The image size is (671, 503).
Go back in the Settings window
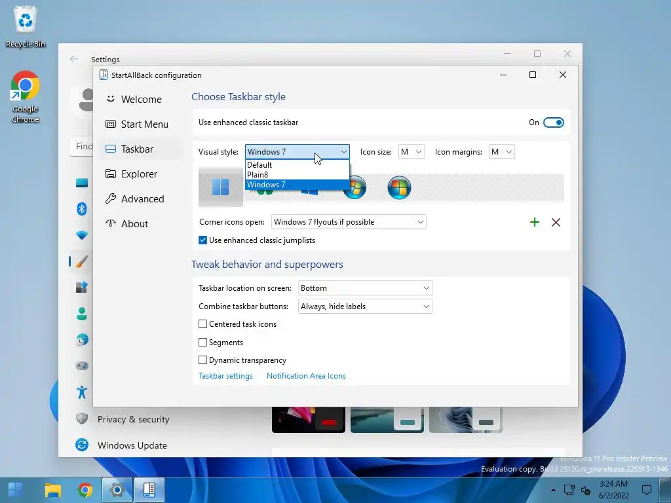pos(73,58)
